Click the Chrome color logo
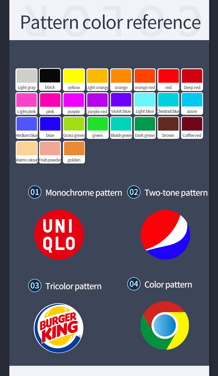Viewport: 218px width, 376px height. [x=165, y=325]
